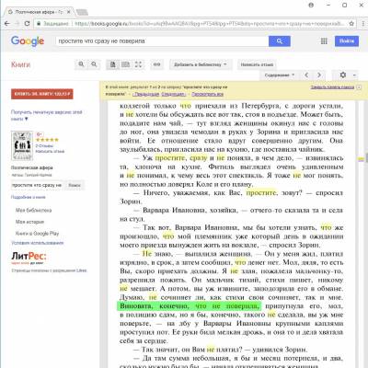
Task: Open the Google apps grid
Action: click(324, 41)
